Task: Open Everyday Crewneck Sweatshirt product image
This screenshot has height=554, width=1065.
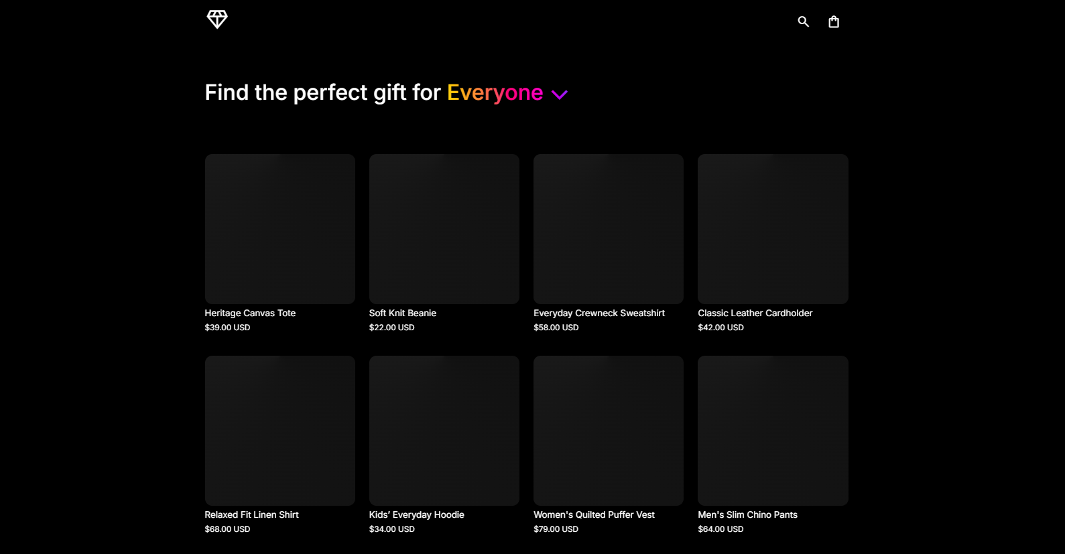Action: coord(608,229)
